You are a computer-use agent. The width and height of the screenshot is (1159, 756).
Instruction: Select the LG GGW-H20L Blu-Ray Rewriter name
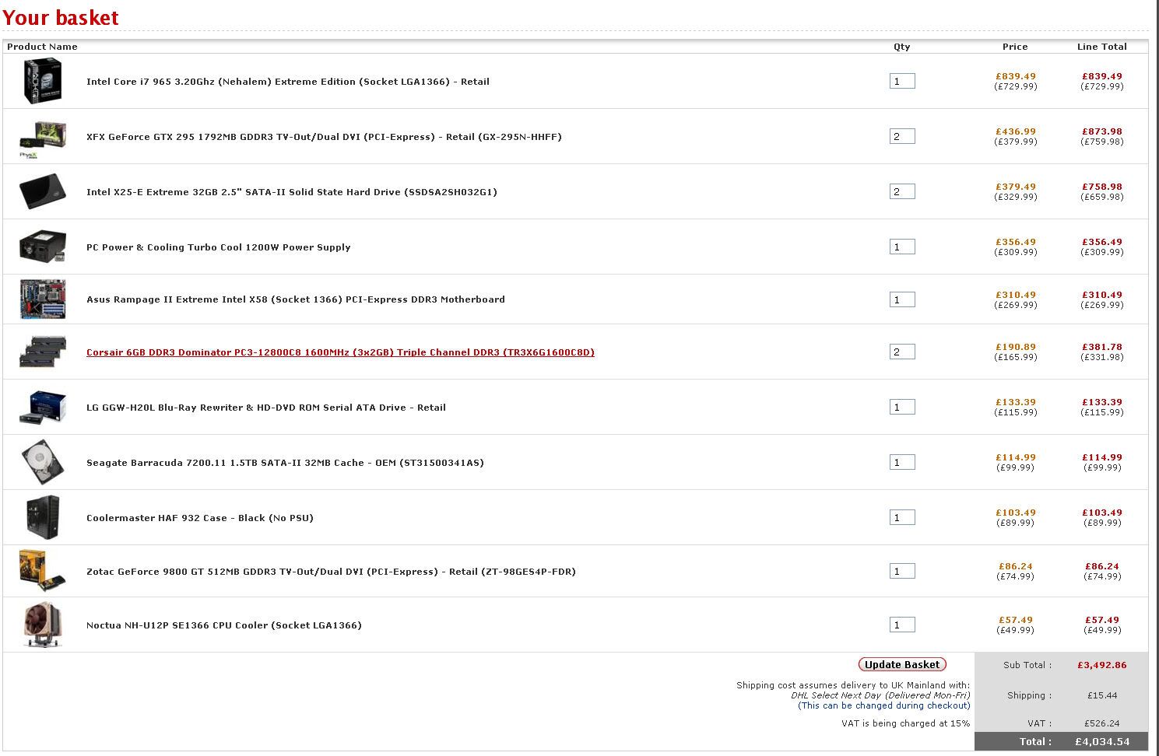click(266, 408)
